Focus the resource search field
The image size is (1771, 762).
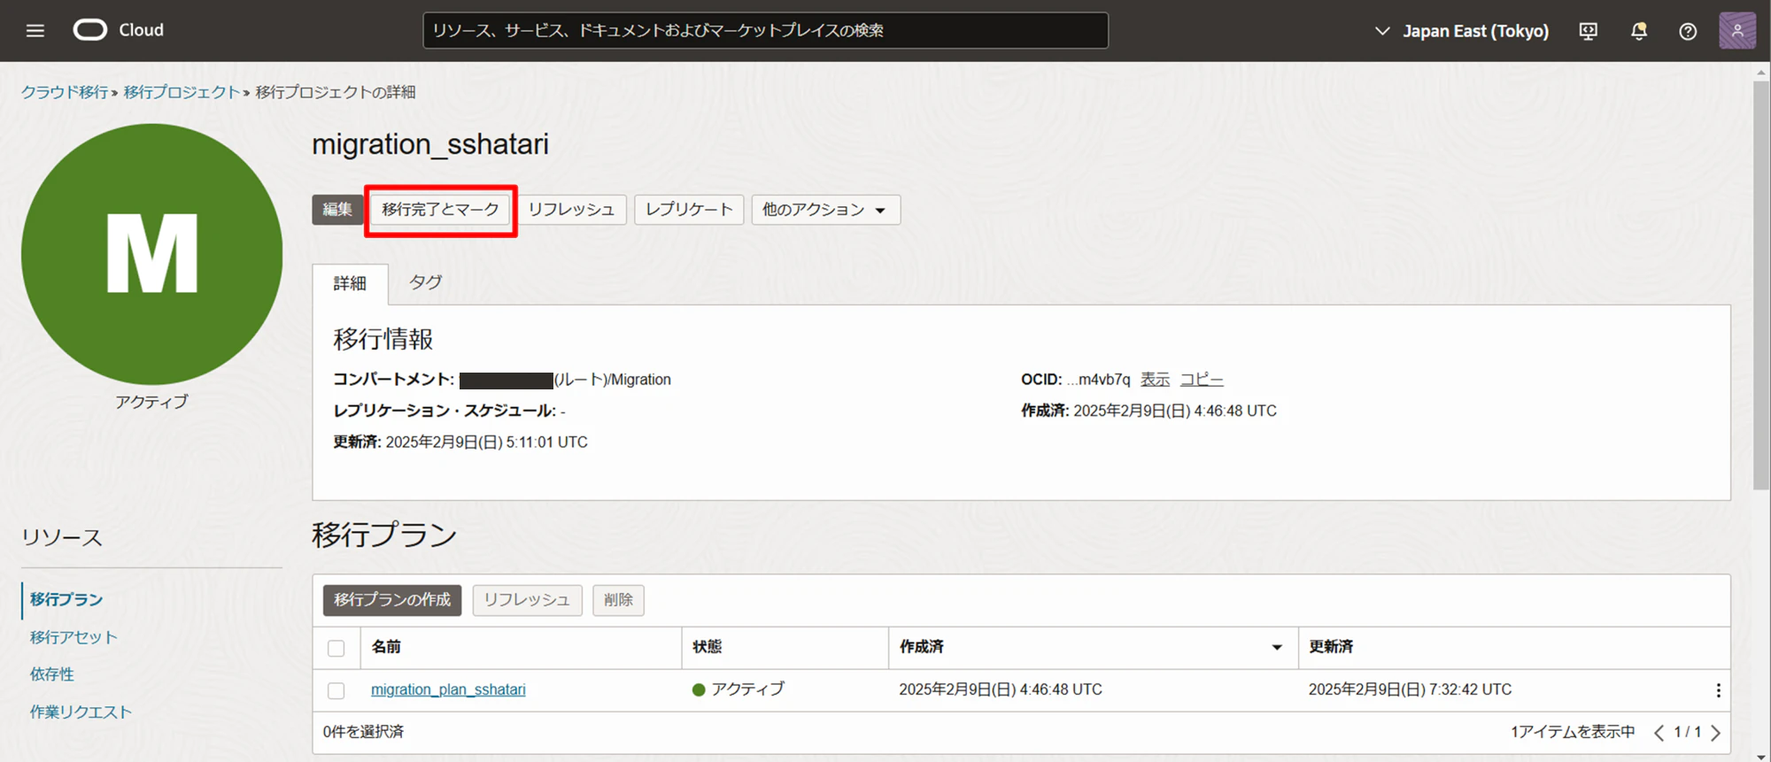[x=765, y=31]
